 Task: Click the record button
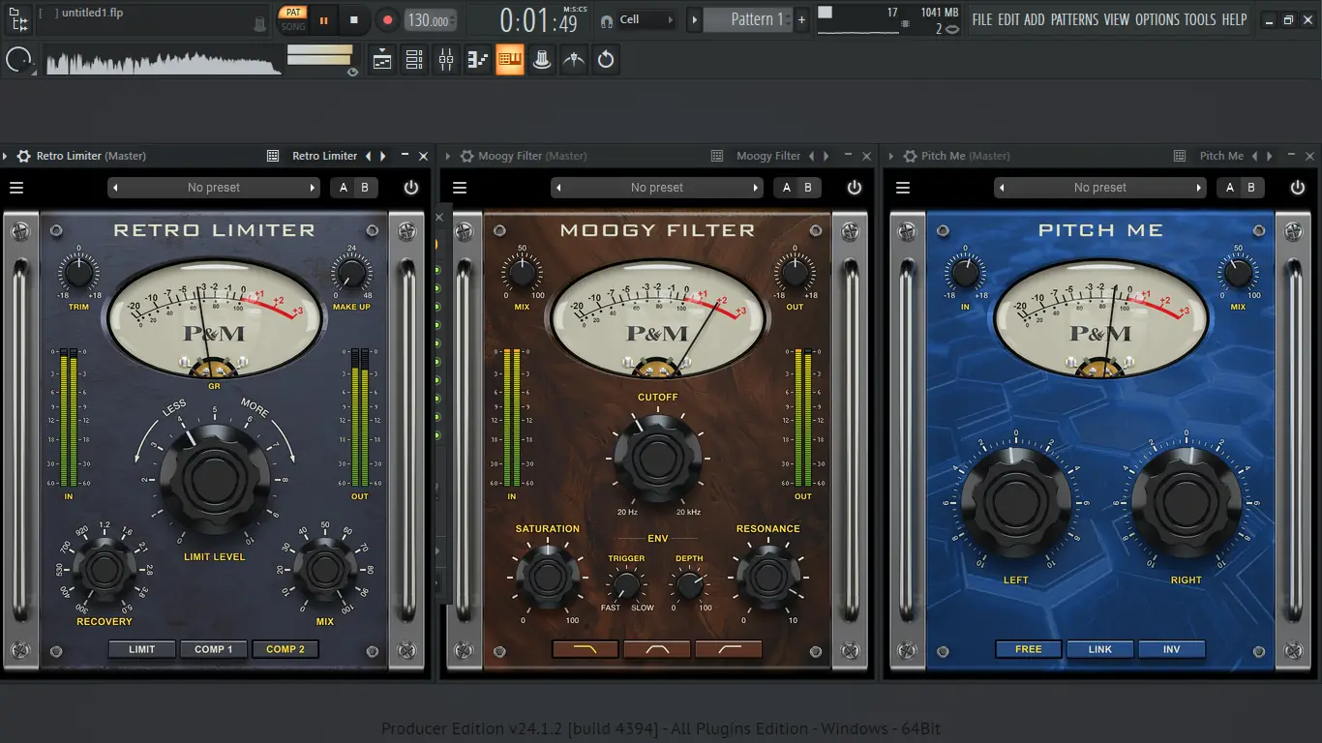(387, 19)
